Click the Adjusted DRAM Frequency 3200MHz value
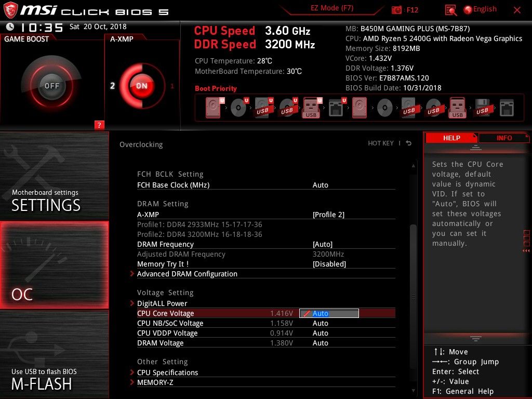 coord(328,254)
